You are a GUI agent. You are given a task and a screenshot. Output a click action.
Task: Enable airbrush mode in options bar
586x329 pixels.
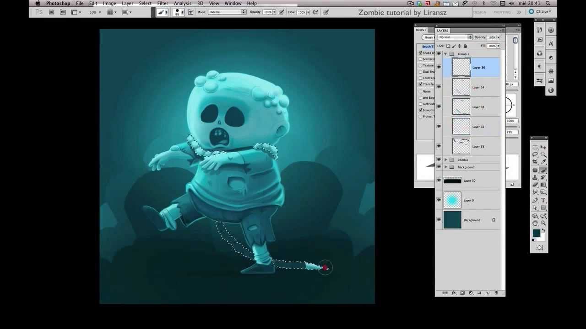[x=315, y=12]
